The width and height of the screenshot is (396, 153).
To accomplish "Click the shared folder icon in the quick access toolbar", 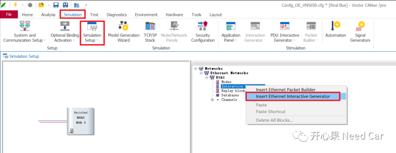I will pos(77,5).
